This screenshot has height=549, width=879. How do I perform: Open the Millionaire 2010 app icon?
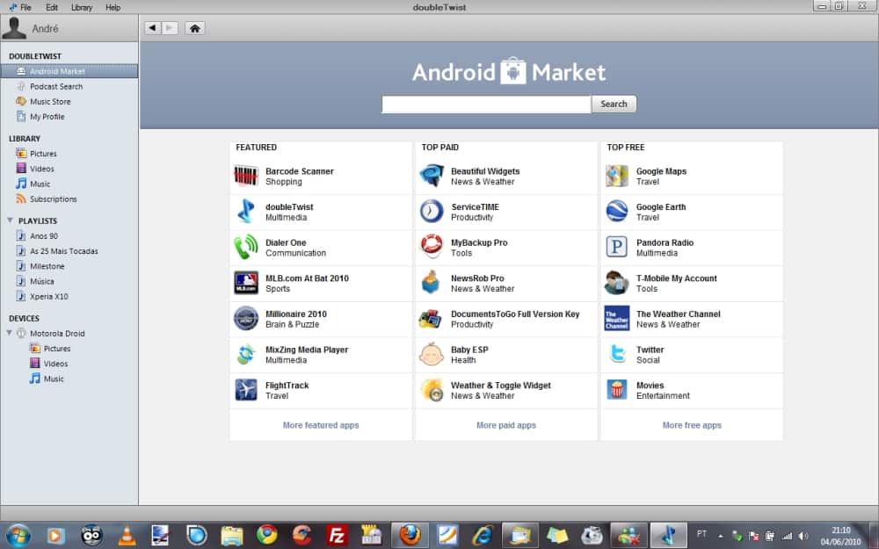[245, 318]
